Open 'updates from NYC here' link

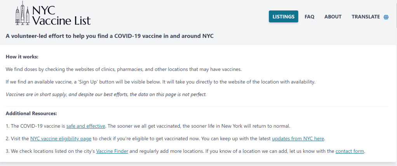(298, 139)
